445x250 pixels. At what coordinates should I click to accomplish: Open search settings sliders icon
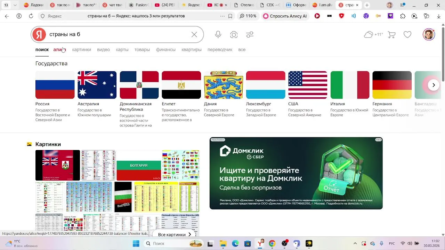click(x=250, y=34)
